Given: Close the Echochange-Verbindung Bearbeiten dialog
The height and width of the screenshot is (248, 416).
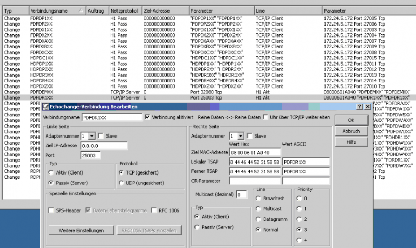Looking at the screenshot, I should [x=367, y=106].
